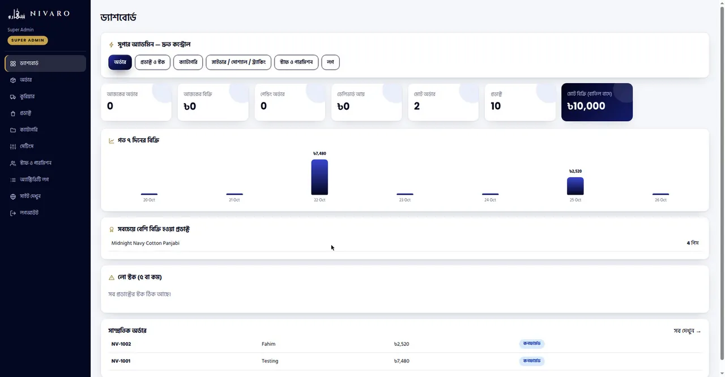
Task: Click the ৳10,000 মোট বিক্রি stat card
Action: point(597,102)
